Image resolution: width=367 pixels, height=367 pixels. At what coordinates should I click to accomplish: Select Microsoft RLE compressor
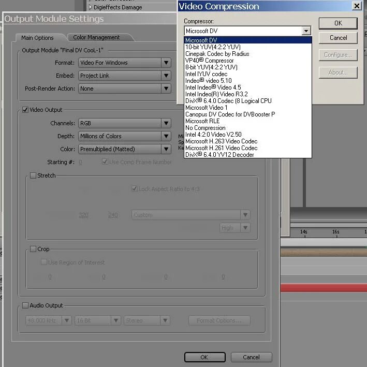(x=248, y=121)
